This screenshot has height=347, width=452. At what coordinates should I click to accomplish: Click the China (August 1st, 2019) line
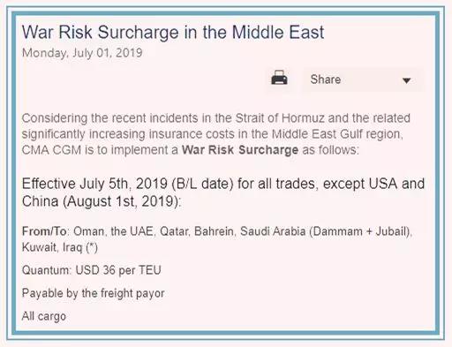(102, 201)
